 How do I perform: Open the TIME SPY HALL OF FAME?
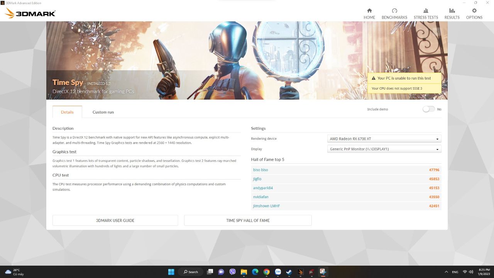pos(248,220)
